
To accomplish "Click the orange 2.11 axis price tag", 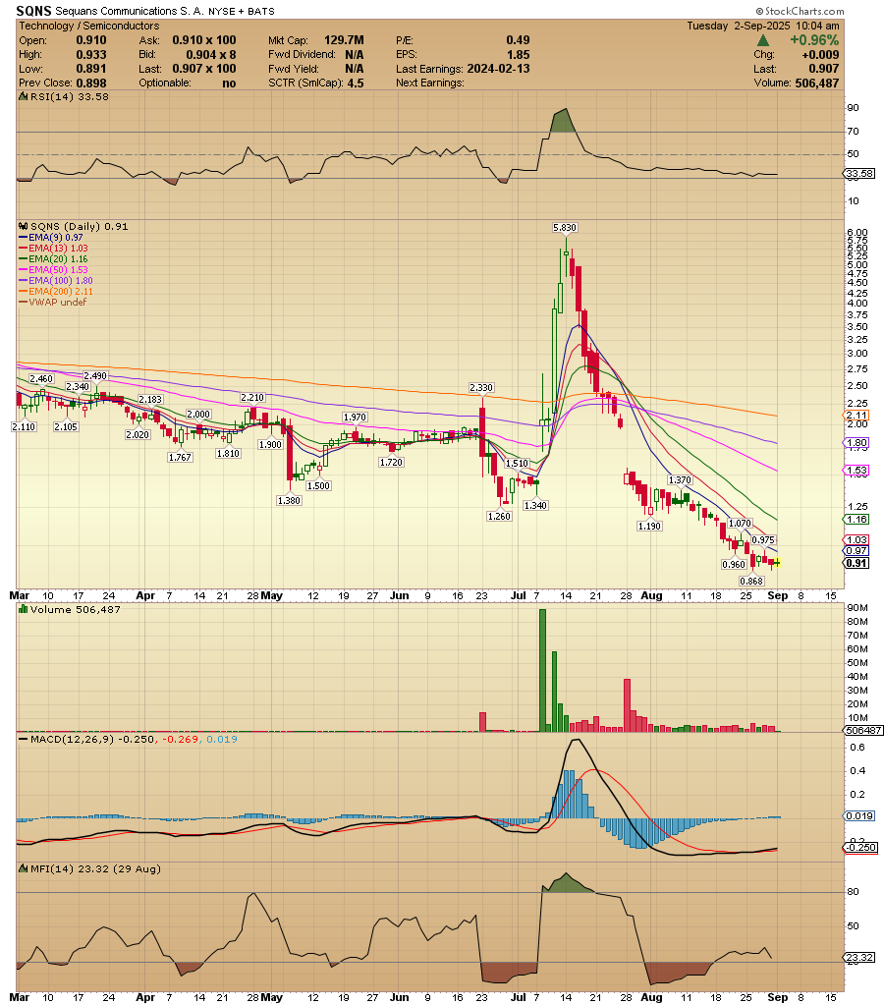I will pyautogui.click(x=857, y=416).
